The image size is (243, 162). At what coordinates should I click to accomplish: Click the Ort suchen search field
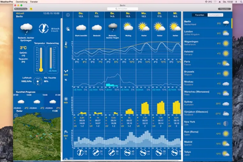[122, 9]
